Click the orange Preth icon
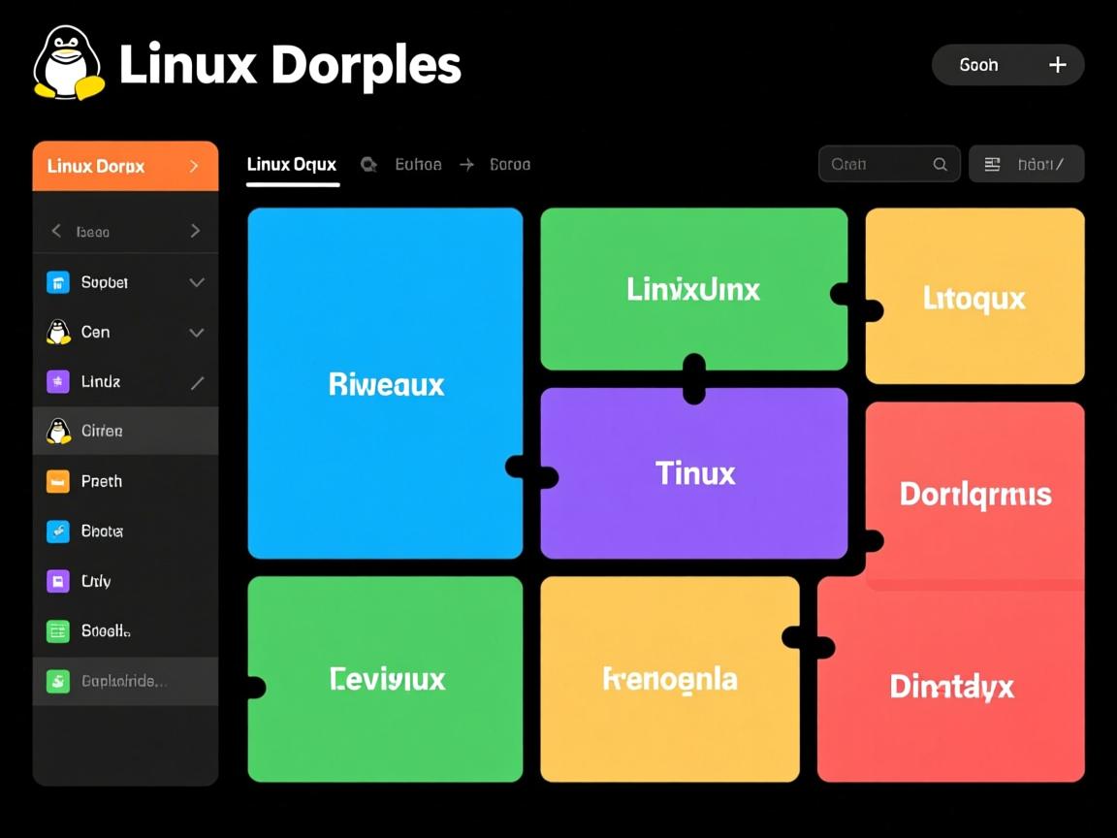 click(58, 481)
